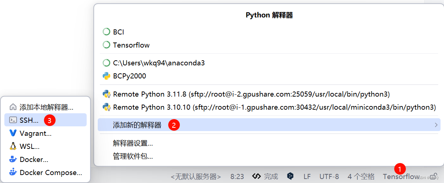
Task: Choose 添加本地解释器... option
Action: tap(45, 107)
